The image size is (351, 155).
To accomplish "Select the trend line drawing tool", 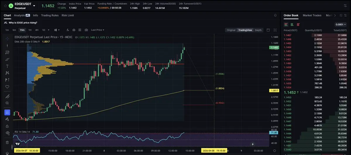I will (x=7, y=46).
